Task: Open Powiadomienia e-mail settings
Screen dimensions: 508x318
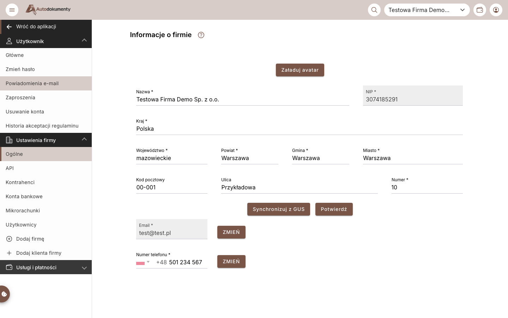Action: 46,83
